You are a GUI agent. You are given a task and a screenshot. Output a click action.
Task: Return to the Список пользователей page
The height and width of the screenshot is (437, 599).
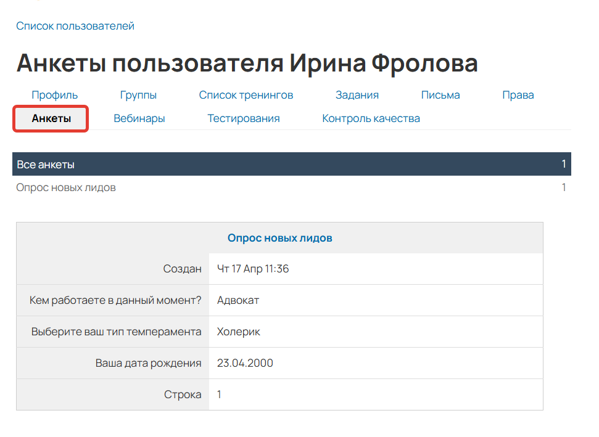tap(75, 27)
